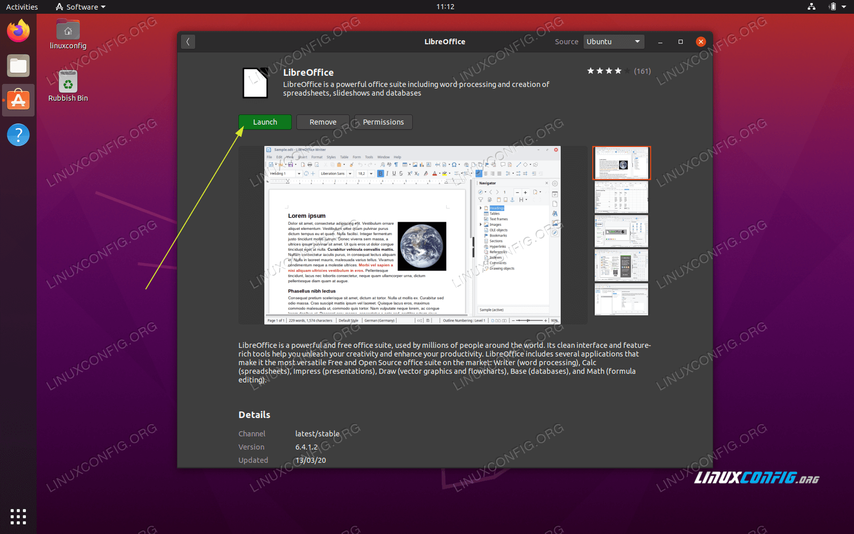
Task: Select the third screenshot thumbnail
Action: coord(621,231)
